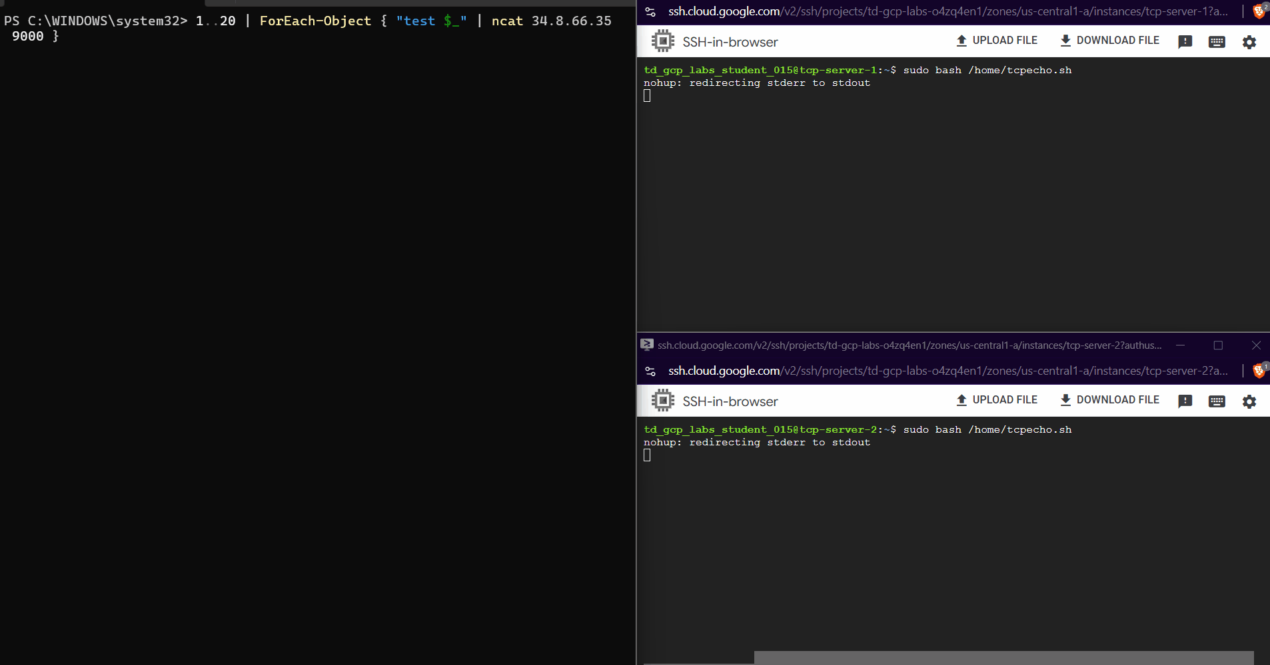View site information icon for tcp-server-1 URL

point(651,12)
